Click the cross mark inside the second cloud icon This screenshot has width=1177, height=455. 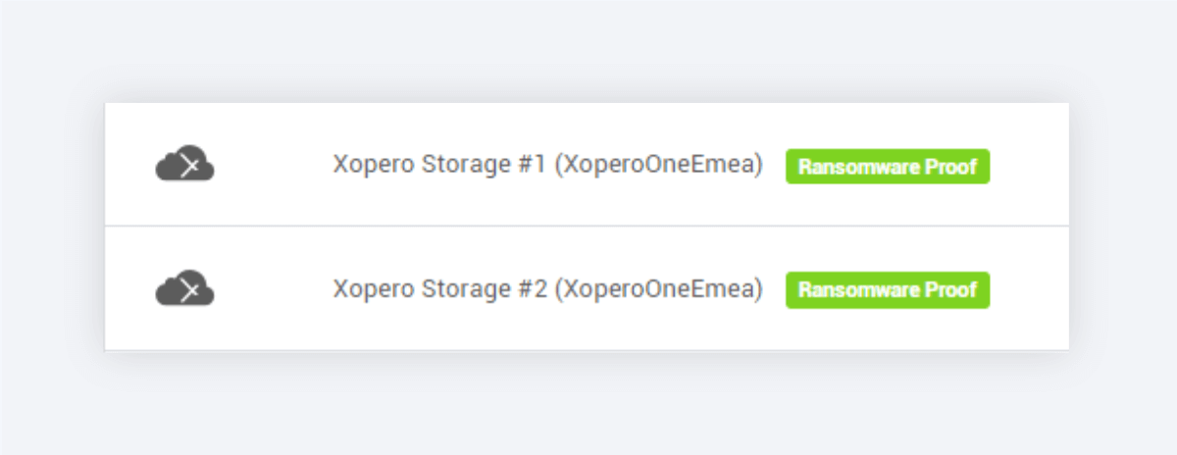[x=192, y=291]
